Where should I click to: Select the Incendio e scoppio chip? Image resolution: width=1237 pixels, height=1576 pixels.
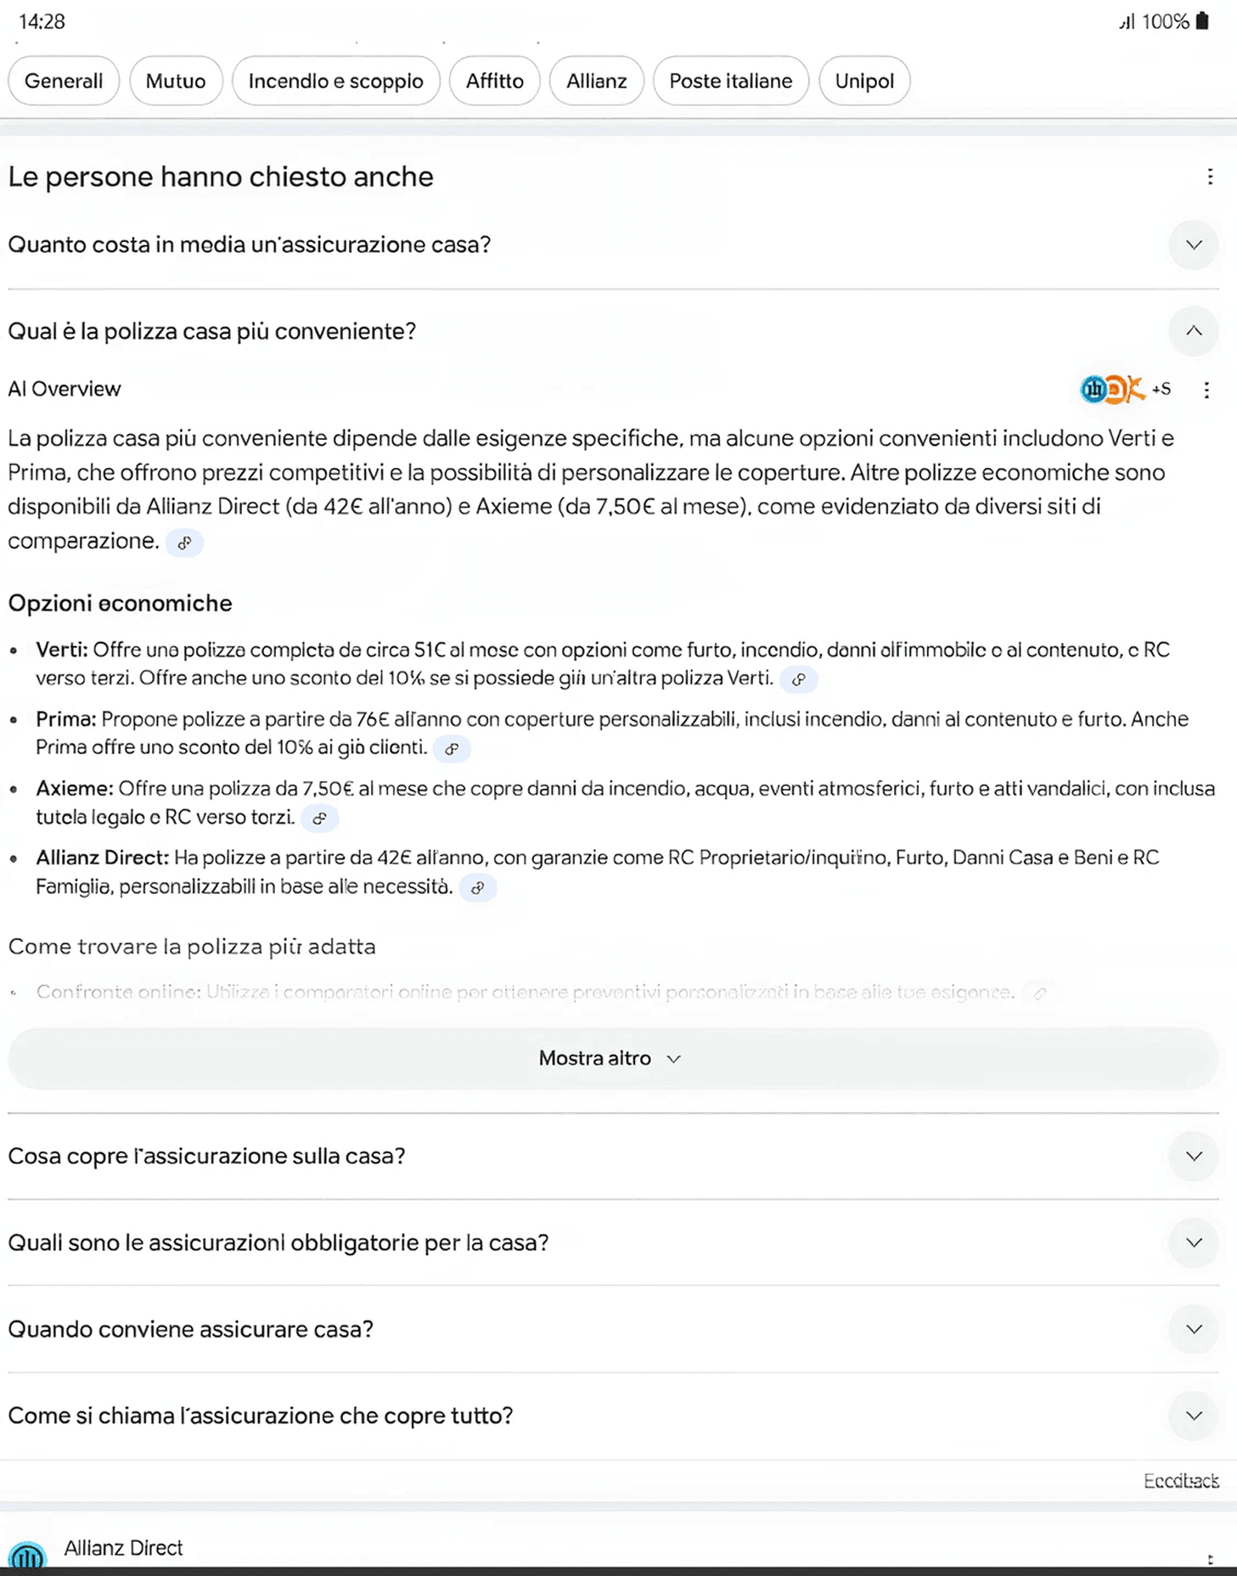[335, 82]
